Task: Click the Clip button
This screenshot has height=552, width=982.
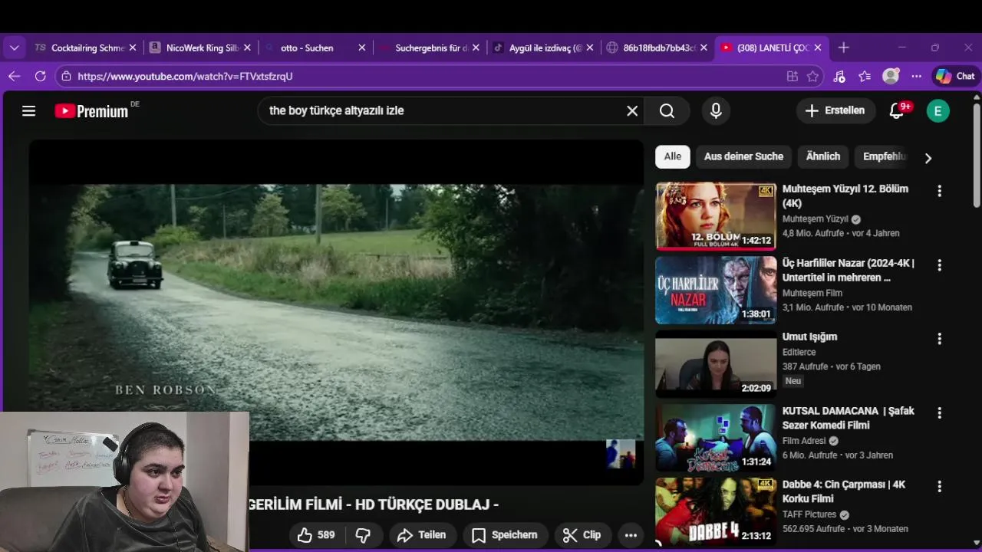Action: tap(582, 535)
